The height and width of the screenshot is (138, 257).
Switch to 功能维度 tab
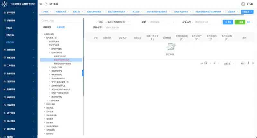tap(61, 27)
